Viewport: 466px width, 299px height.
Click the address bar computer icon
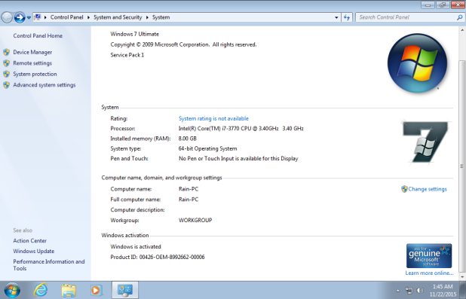[38, 17]
